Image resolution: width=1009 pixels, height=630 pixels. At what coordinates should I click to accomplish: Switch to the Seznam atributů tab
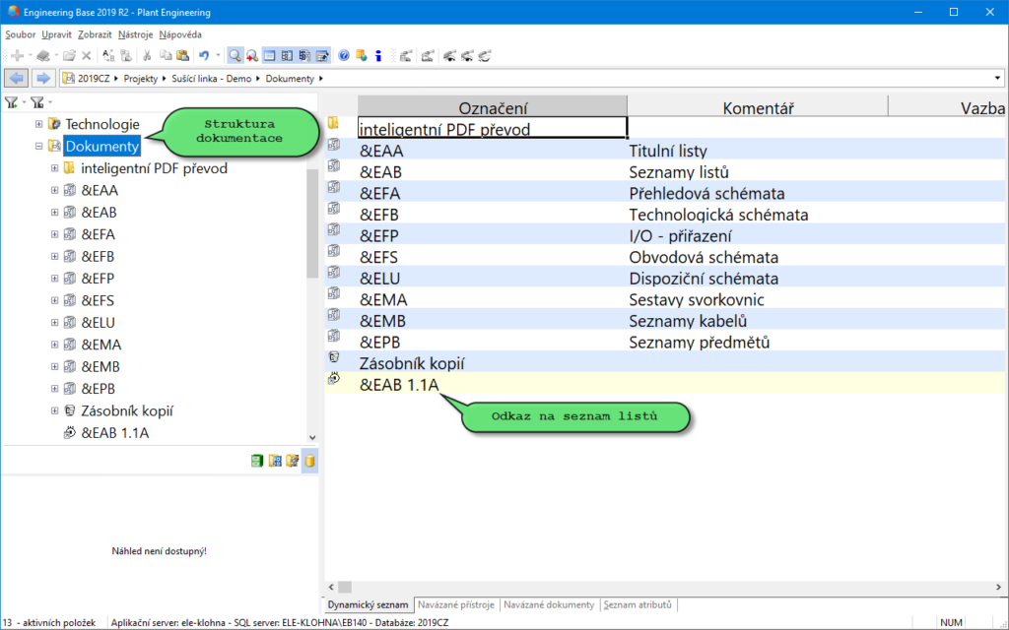coord(636,604)
